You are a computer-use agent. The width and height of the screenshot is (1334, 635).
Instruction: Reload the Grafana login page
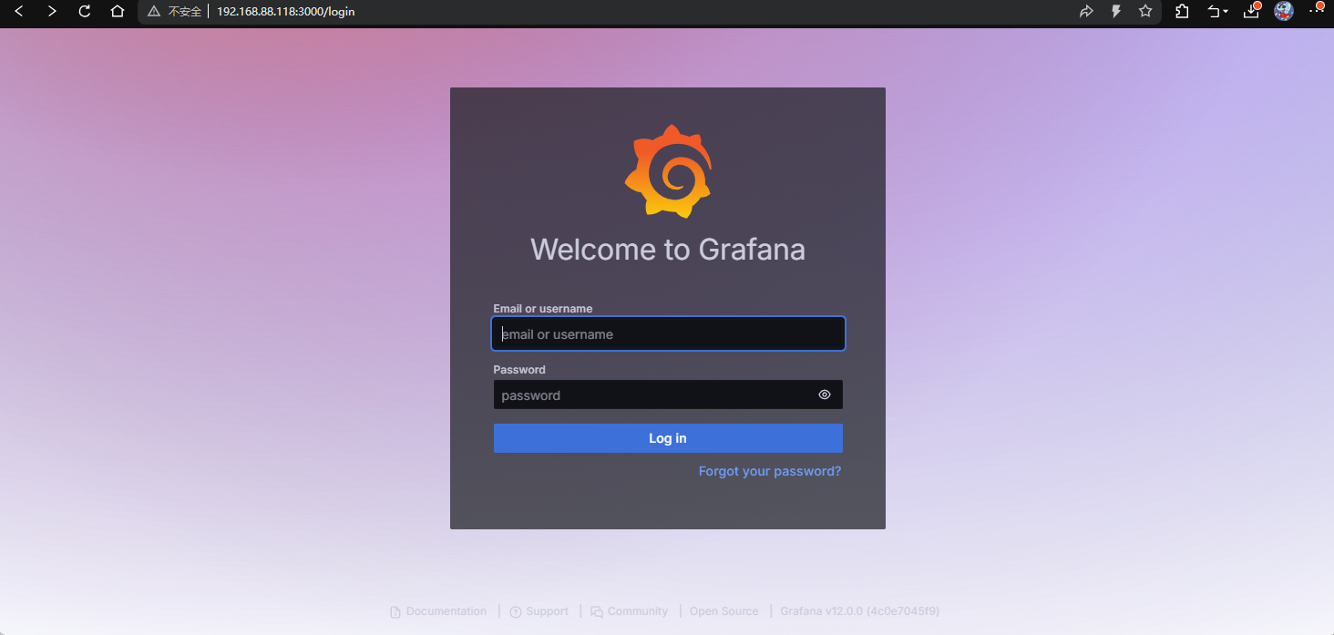pyautogui.click(x=85, y=12)
